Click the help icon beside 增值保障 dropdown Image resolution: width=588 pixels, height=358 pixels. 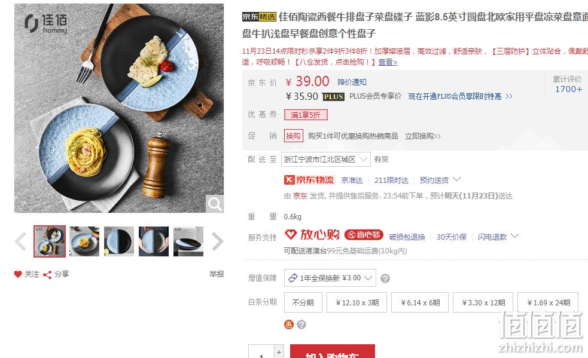coord(385,279)
